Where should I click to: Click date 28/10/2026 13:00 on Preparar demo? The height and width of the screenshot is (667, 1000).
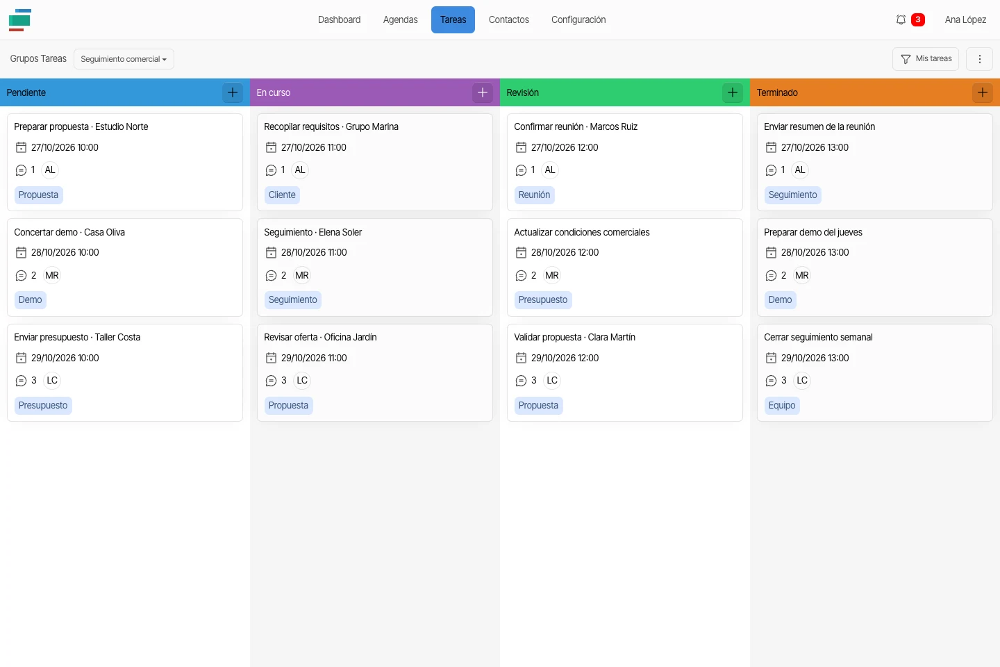pos(815,253)
